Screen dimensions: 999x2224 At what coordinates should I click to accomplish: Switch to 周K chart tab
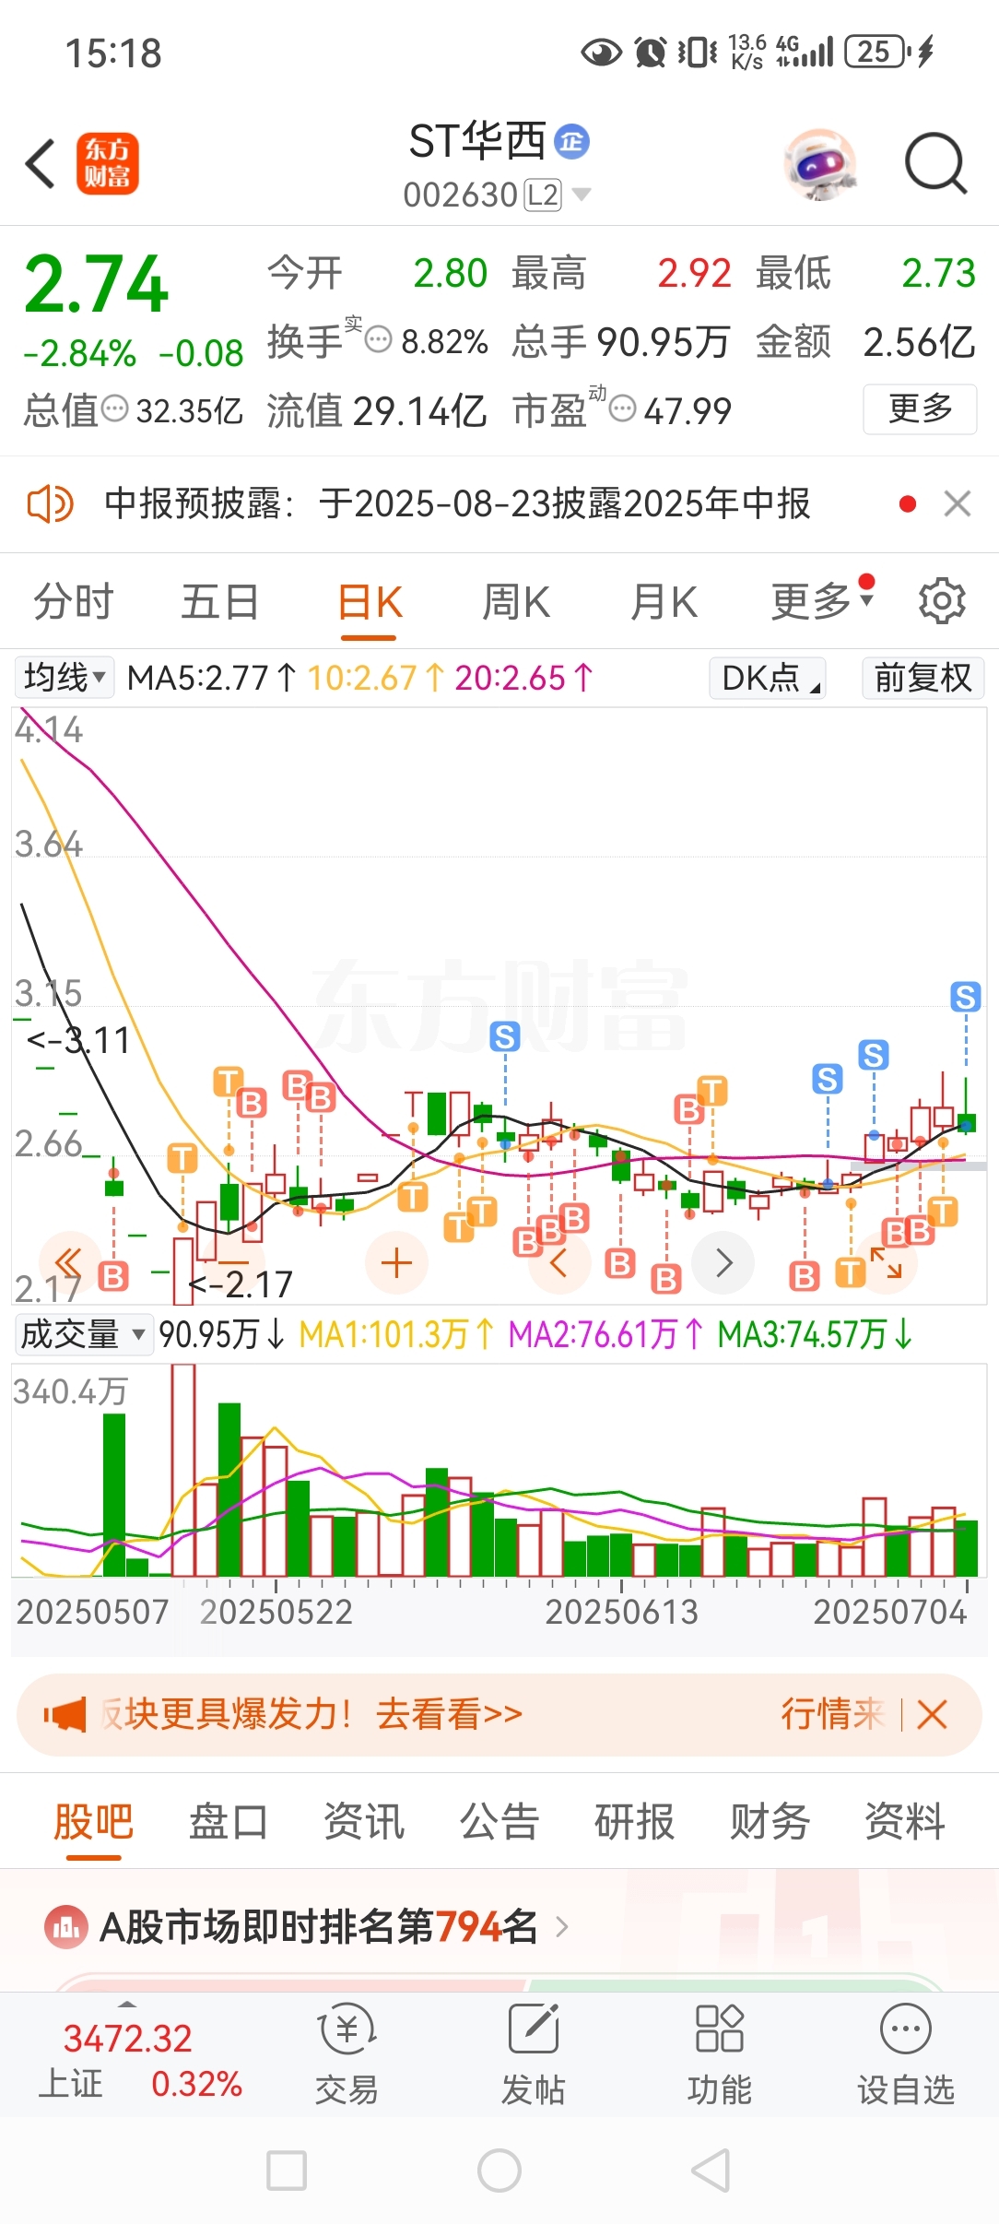(x=516, y=602)
